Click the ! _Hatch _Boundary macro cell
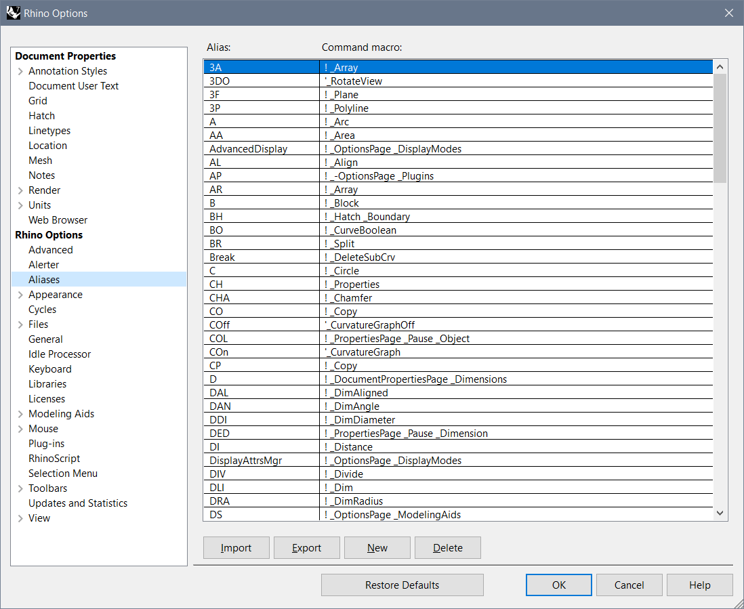 pos(516,216)
